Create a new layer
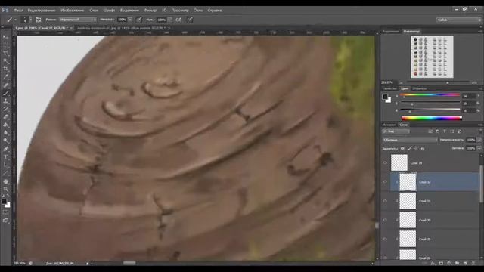The image size is (484, 272). 465,264
